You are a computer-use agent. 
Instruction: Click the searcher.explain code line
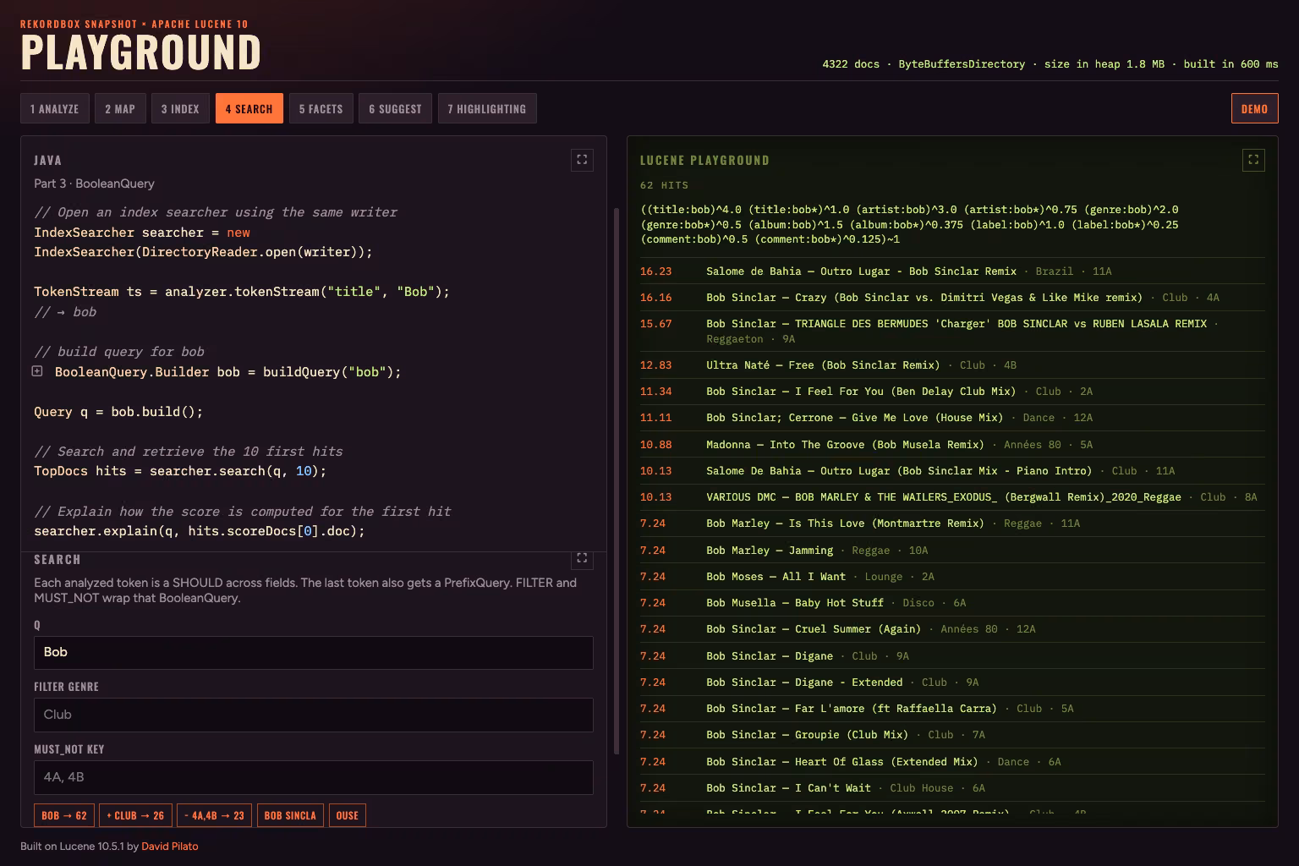pyautogui.click(x=200, y=531)
